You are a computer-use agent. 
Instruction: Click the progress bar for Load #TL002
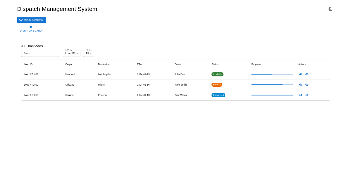tap(272, 85)
